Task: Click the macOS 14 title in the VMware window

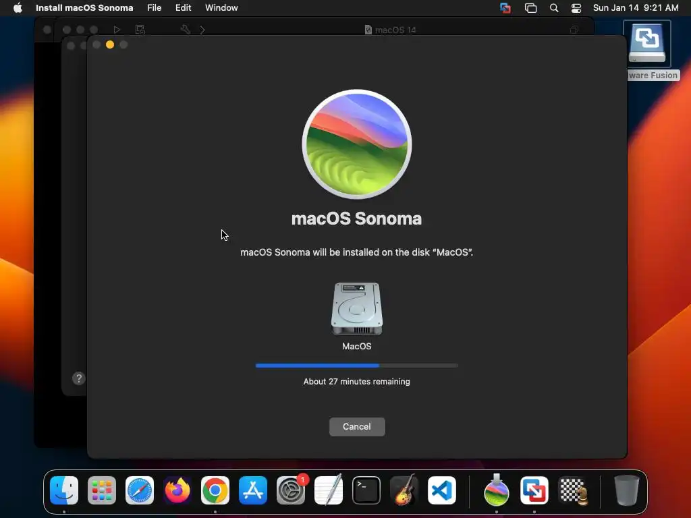Action: tap(395, 30)
